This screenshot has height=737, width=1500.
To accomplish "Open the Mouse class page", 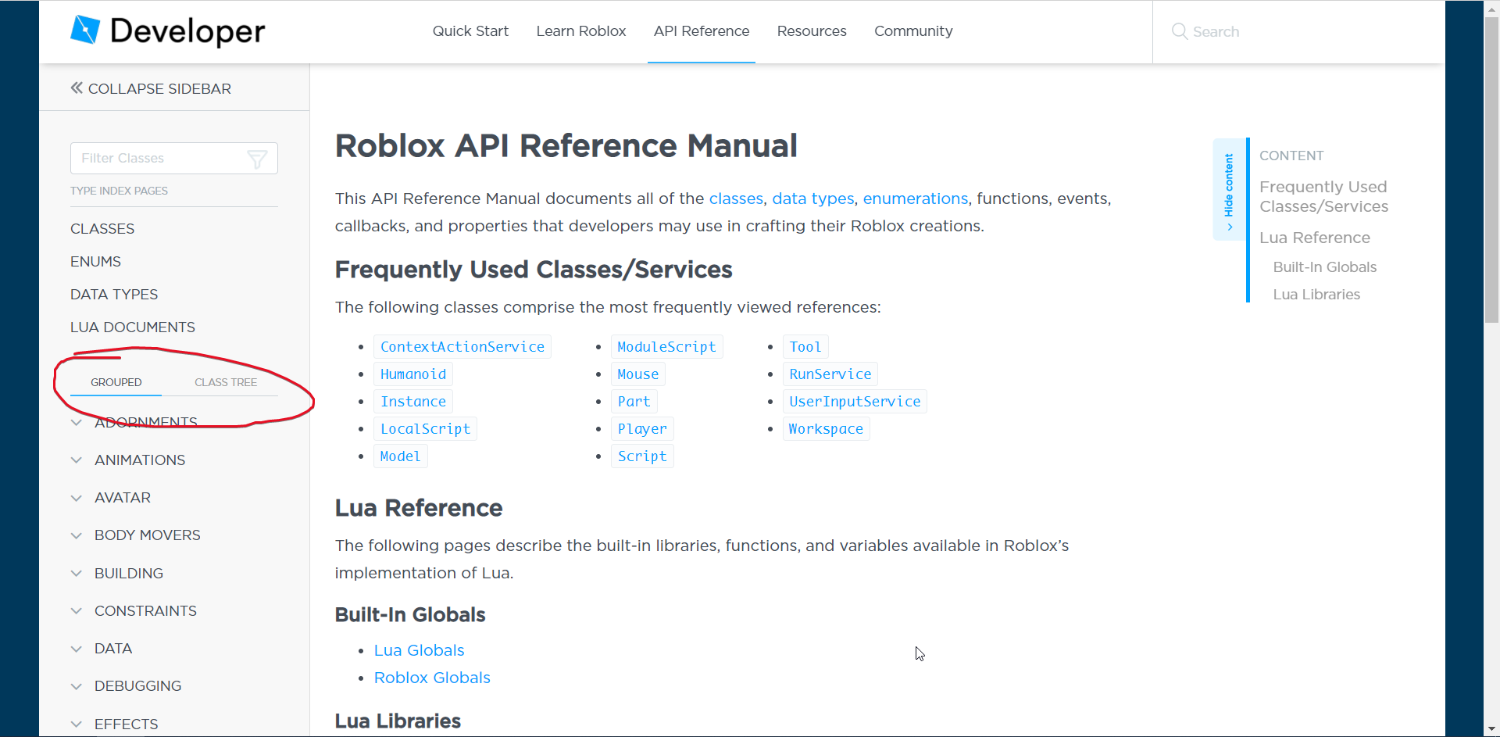I will [x=638, y=374].
